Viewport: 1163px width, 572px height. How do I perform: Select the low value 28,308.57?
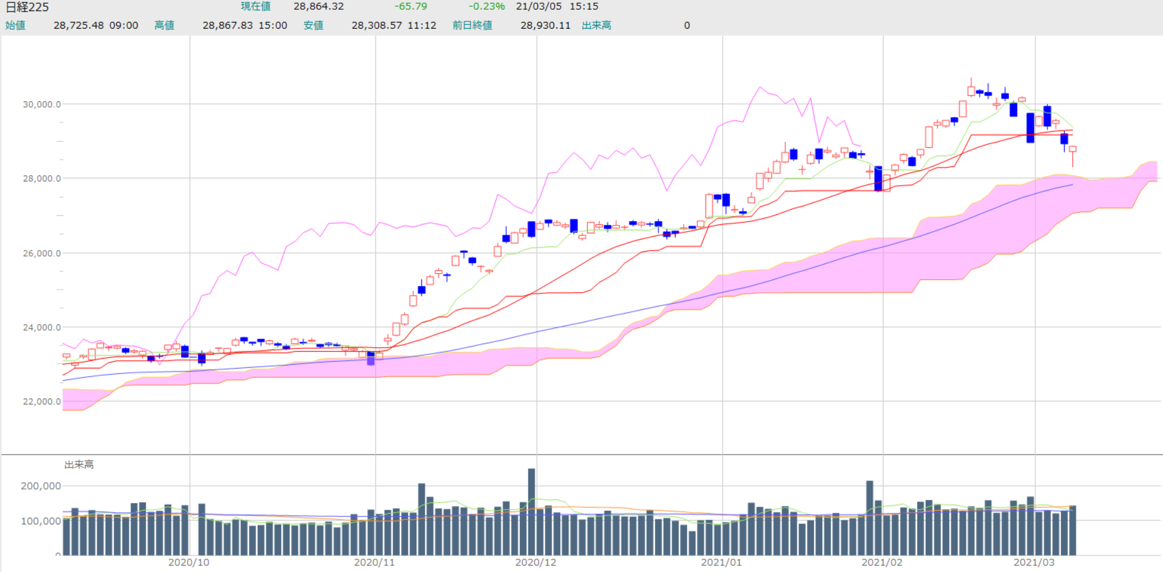[x=377, y=25]
